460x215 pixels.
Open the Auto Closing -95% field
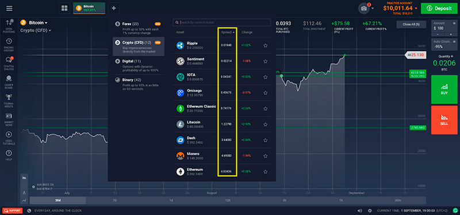(444, 45)
